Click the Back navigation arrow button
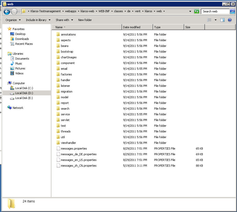The image size is (237, 212). click(7, 11)
